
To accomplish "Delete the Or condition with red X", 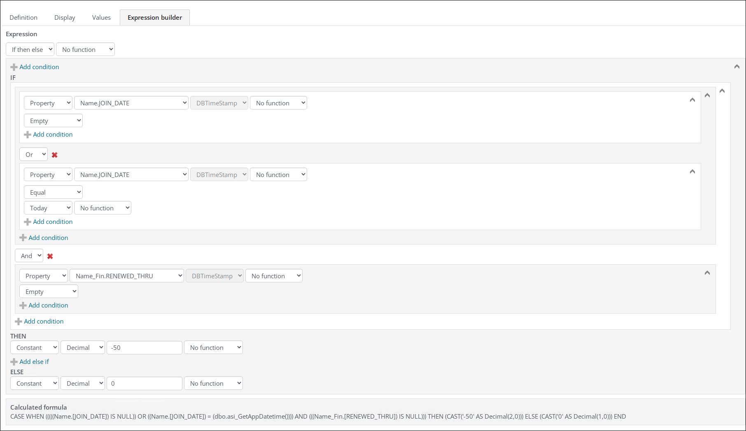I will tap(54, 155).
